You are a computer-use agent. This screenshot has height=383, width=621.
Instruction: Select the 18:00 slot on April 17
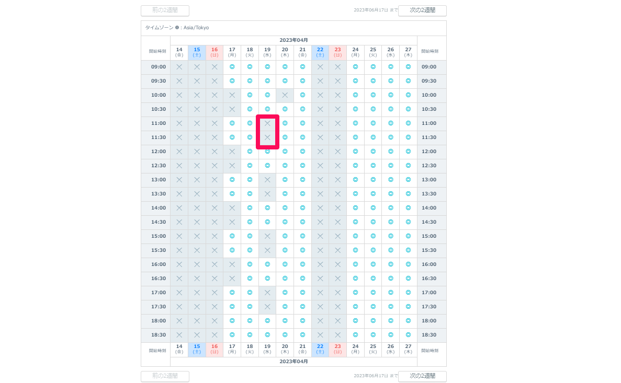click(232, 321)
